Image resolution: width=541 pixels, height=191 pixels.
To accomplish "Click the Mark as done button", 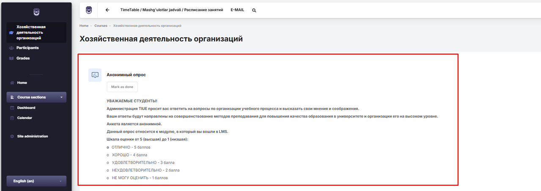I will pos(122,87).
